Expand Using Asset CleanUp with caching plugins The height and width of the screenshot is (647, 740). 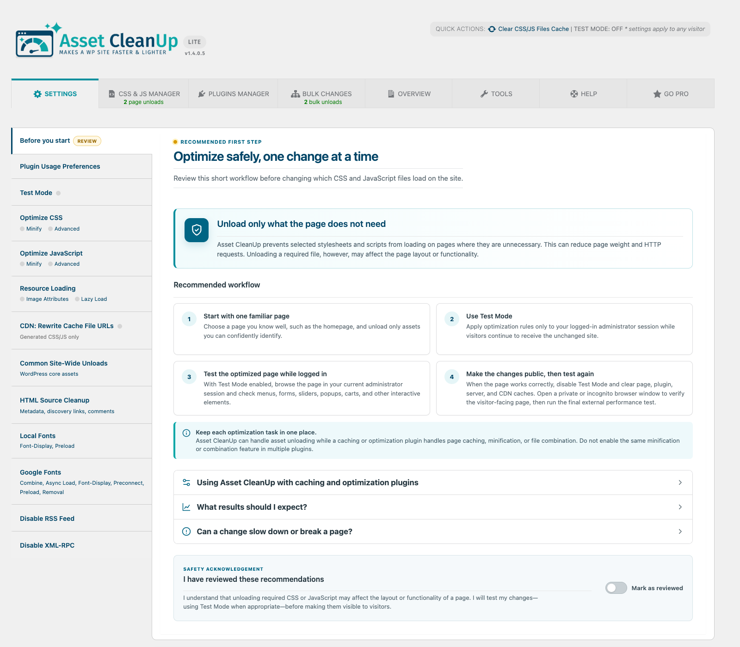tap(433, 482)
